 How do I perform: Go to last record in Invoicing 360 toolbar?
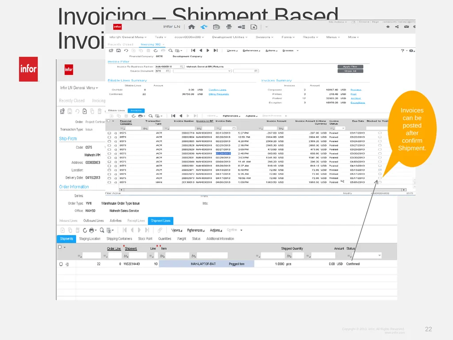215,50
